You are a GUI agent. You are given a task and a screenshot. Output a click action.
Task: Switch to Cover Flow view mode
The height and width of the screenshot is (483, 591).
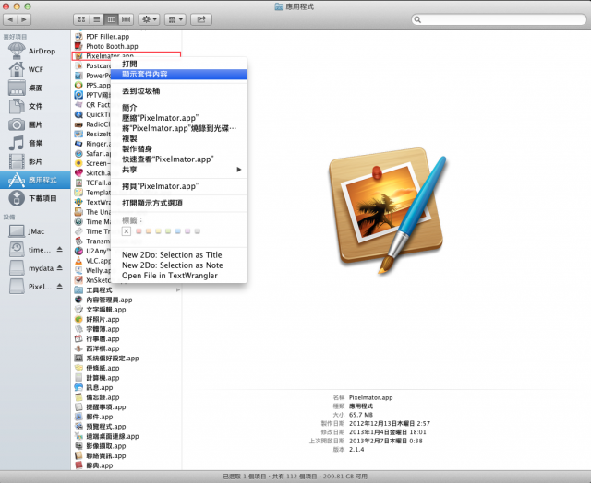pos(126,19)
